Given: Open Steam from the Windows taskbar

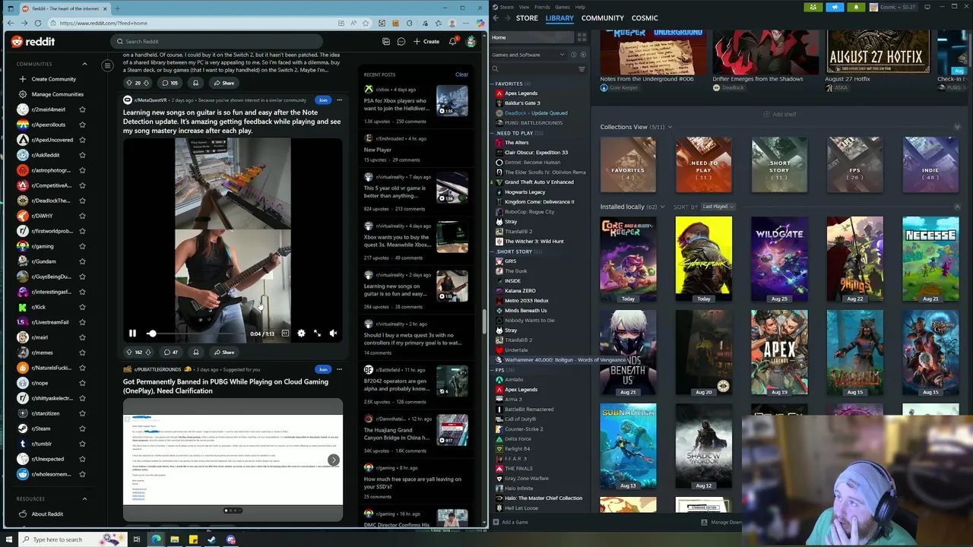Looking at the screenshot, I should (212, 539).
